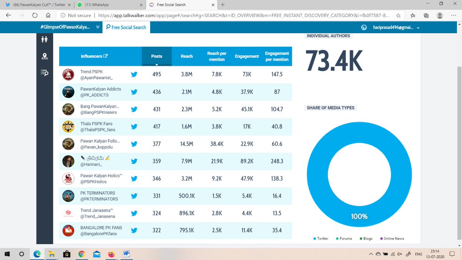The image size is (462, 260).
Task: Click Twitter icon in Thala PSPK Fans row
Action: click(x=134, y=127)
